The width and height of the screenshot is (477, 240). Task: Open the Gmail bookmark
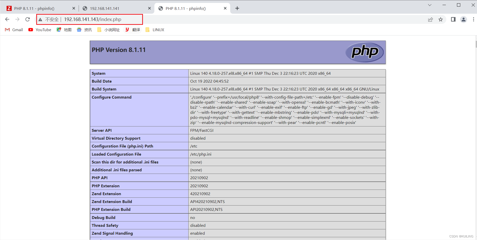click(14, 30)
